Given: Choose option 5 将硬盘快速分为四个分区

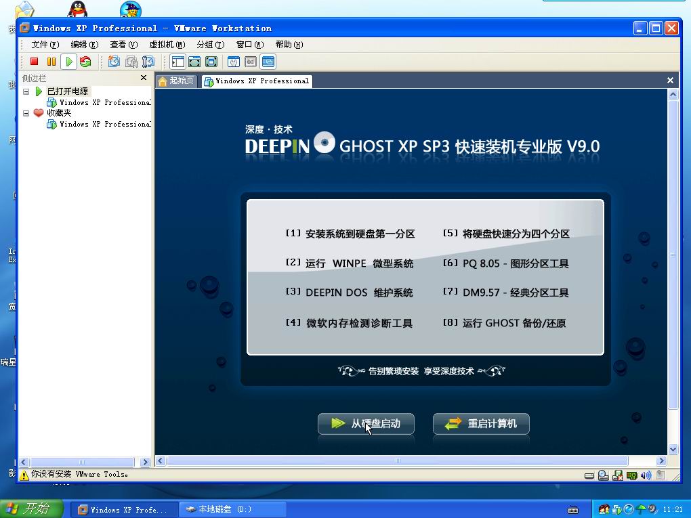Looking at the screenshot, I should click(x=506, y=234).
